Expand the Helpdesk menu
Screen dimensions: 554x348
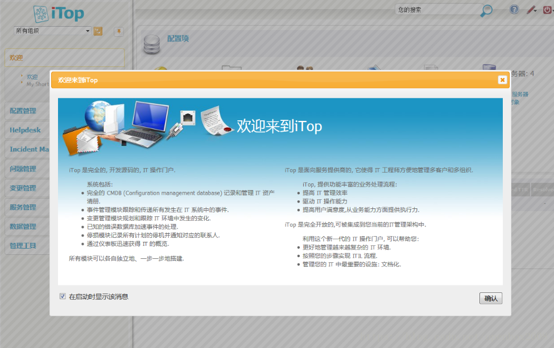[27, 130]
